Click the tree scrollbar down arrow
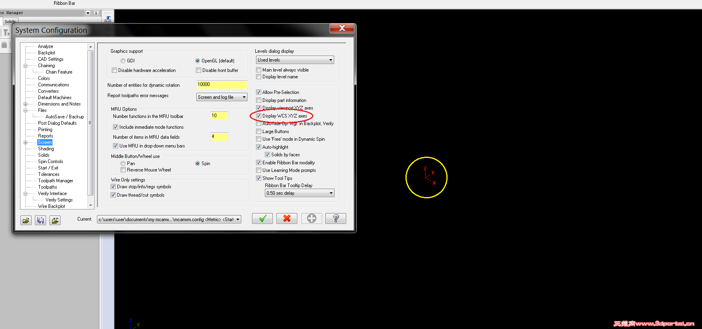702x329 pixels. (91, 205)
